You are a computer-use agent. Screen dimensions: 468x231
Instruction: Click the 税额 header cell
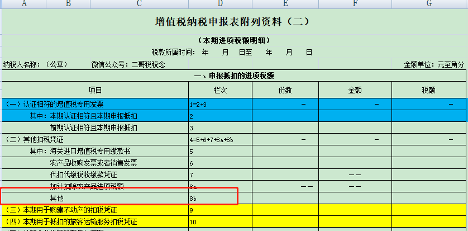point(428,90)
